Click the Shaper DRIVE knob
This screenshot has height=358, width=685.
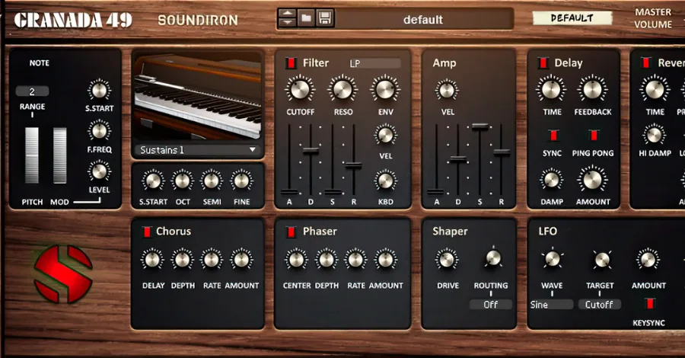[x=447, y=260]
